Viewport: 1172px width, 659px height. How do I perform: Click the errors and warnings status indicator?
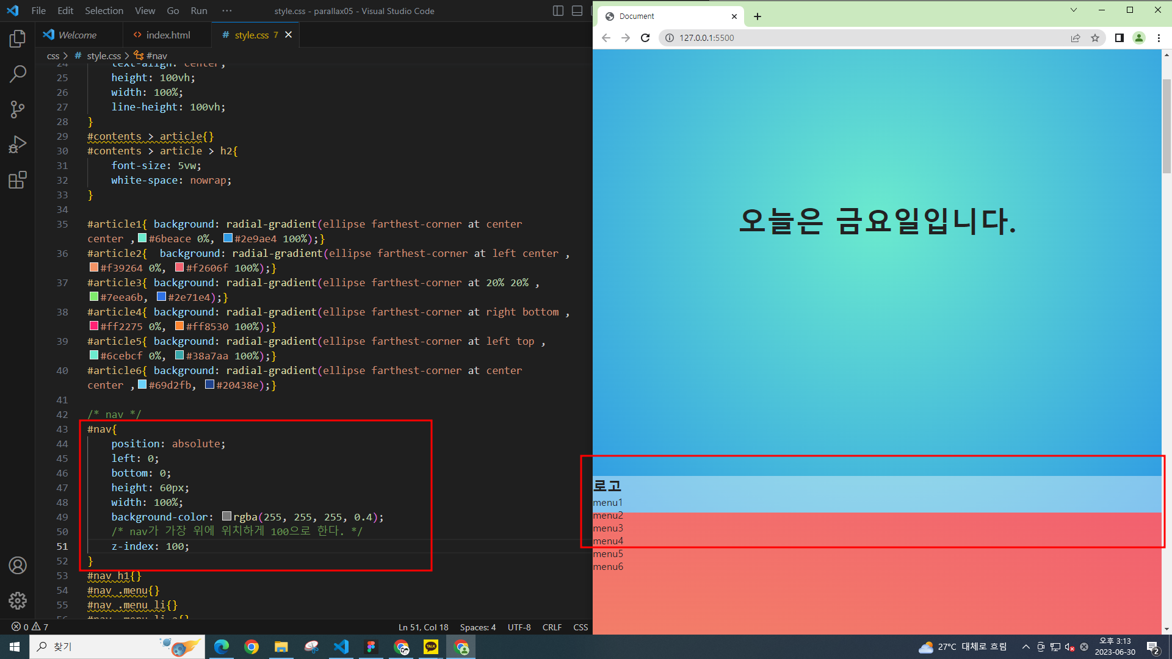[30, 627]
